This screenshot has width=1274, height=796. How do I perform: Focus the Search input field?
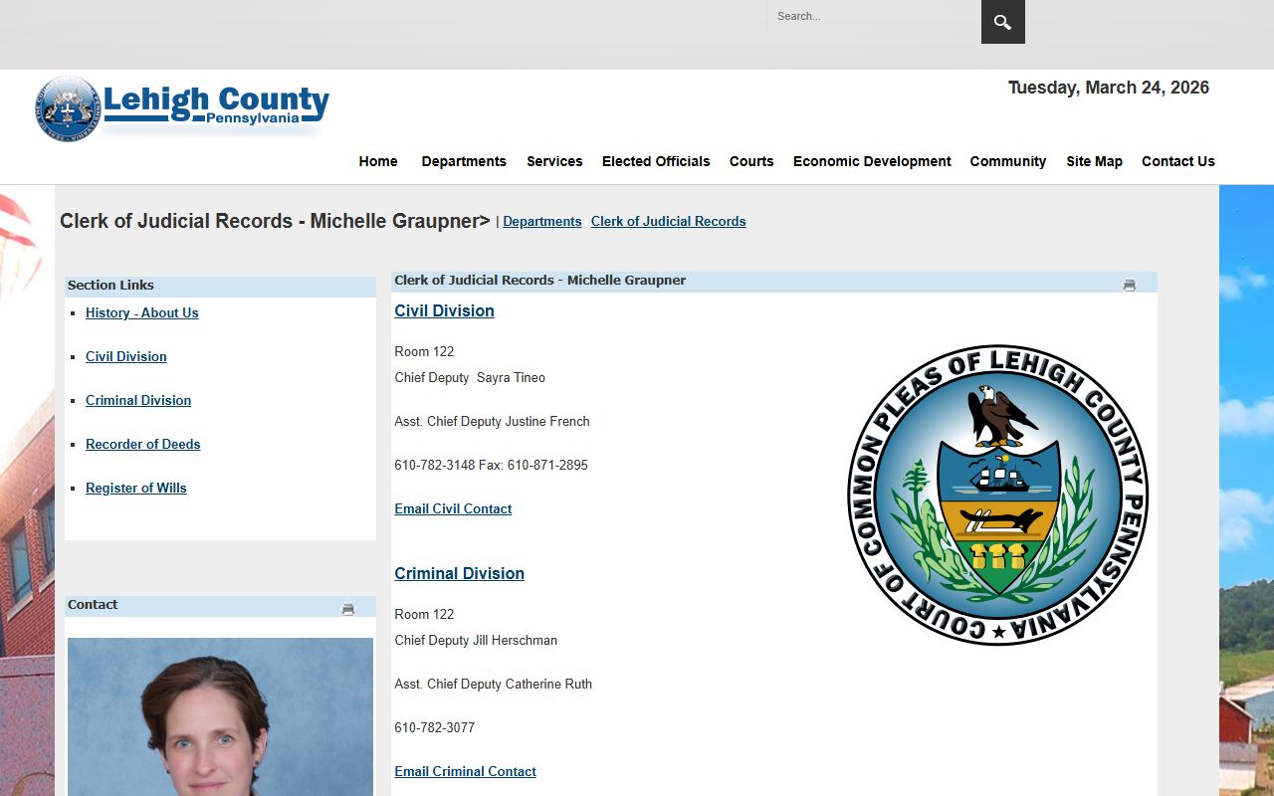[x=874, y=16]
